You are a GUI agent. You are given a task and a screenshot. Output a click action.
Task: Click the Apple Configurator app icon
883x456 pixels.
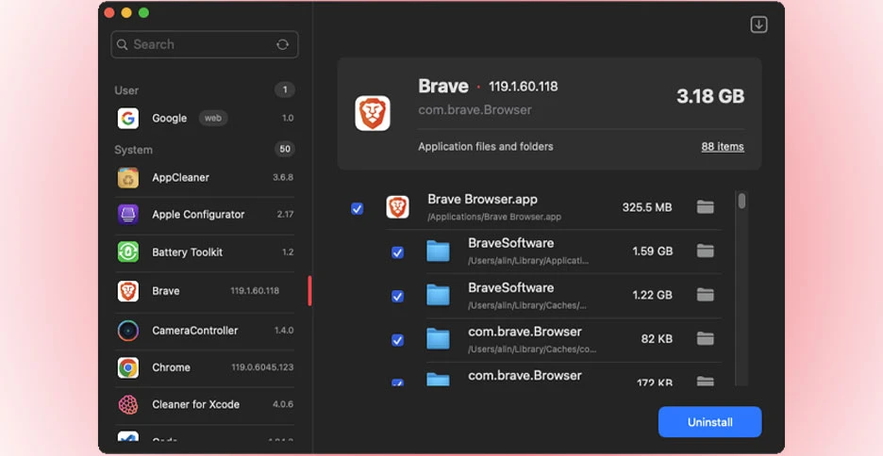tap(128, 214)
